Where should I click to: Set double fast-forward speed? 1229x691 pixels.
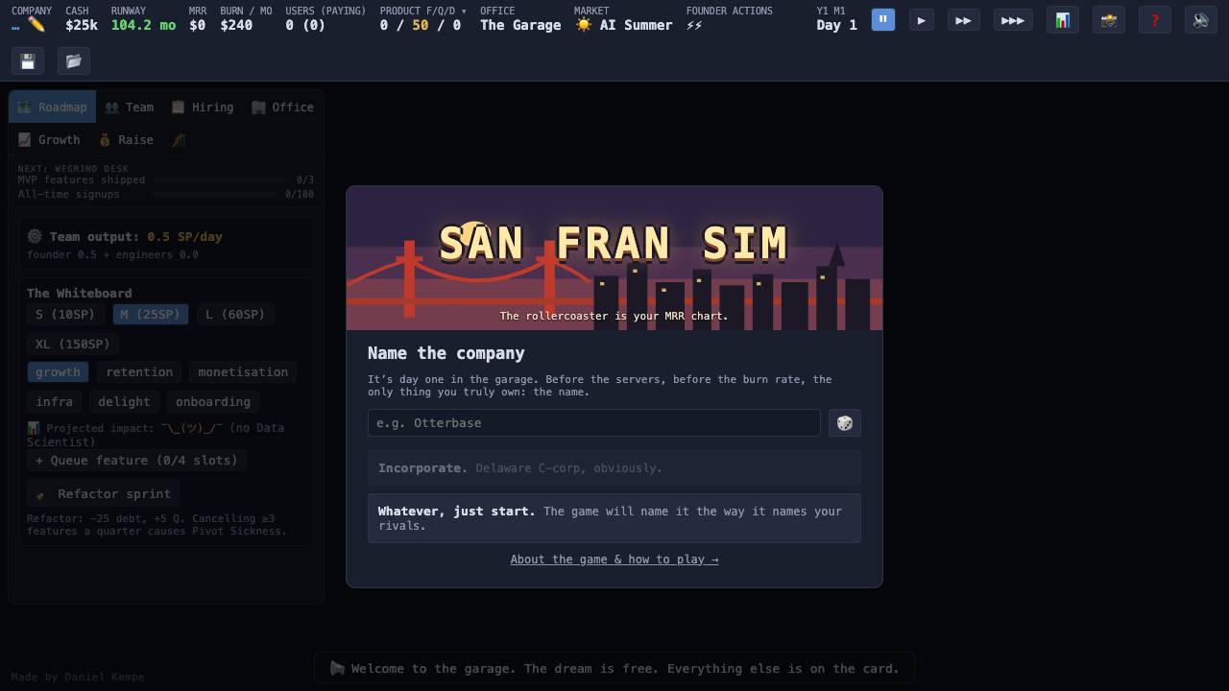[964, 20]
